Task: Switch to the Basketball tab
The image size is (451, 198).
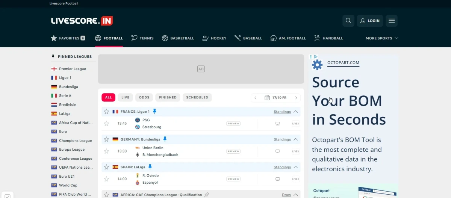Action: click(x=178, y=38)
